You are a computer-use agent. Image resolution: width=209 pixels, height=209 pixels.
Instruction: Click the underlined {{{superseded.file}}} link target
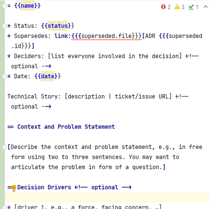pos(106,36)
